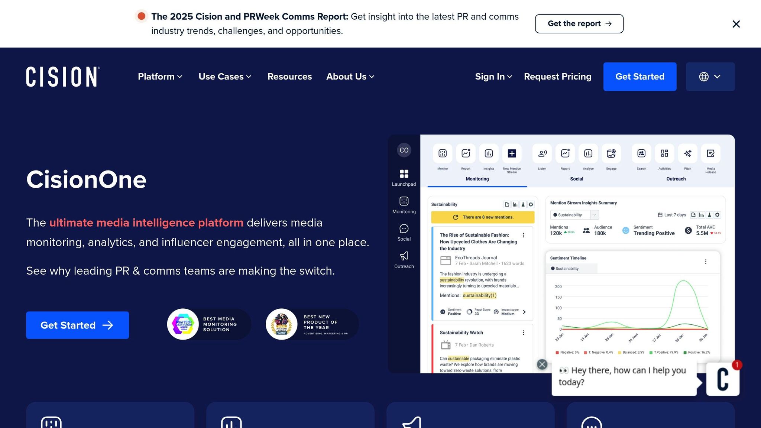Close the top announcement banner
The image size is (761, 428).
[736, 24]
